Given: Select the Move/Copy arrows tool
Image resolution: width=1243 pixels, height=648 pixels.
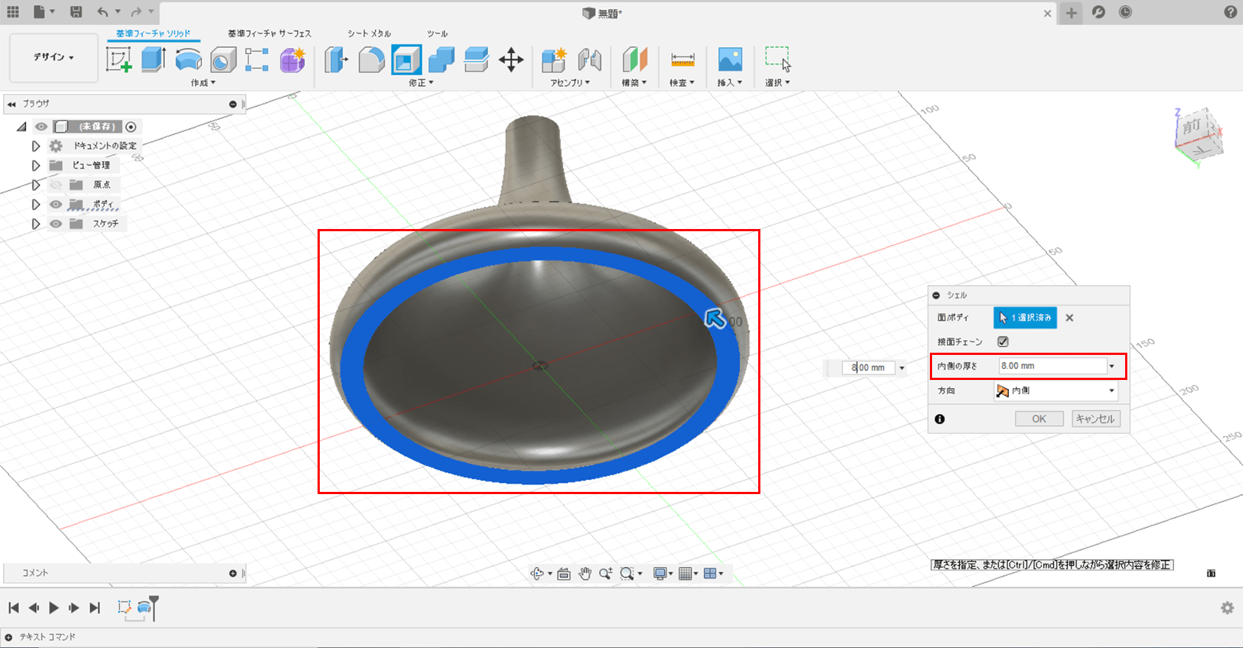Looking at the screenshot, I should (x=511, y=60).
